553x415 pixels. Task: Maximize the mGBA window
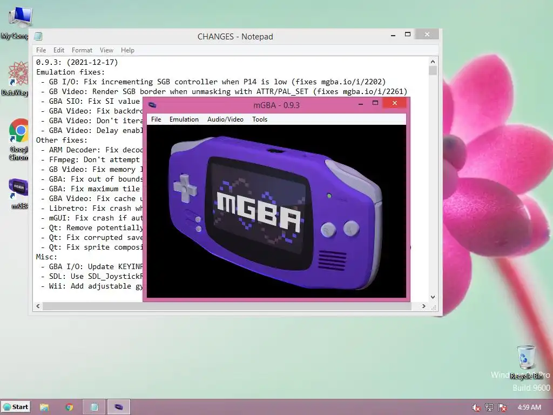[x=375, y=103]
